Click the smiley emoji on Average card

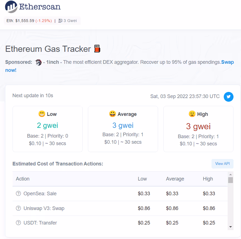tap(112, 114)
